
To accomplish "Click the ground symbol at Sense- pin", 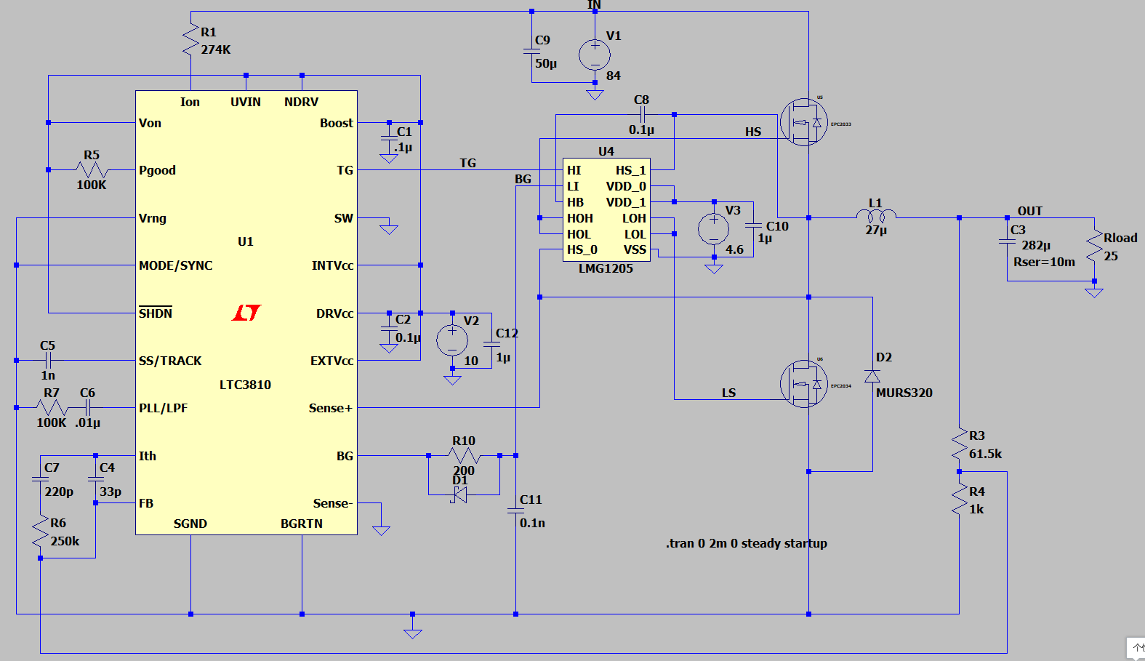I will pyautogui.click(x=381, y=530).
